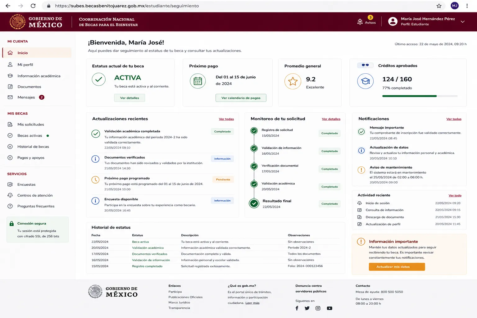Click the Leer más footer link
The height and width of the screenshot is (318, 477).
point(252,303)
